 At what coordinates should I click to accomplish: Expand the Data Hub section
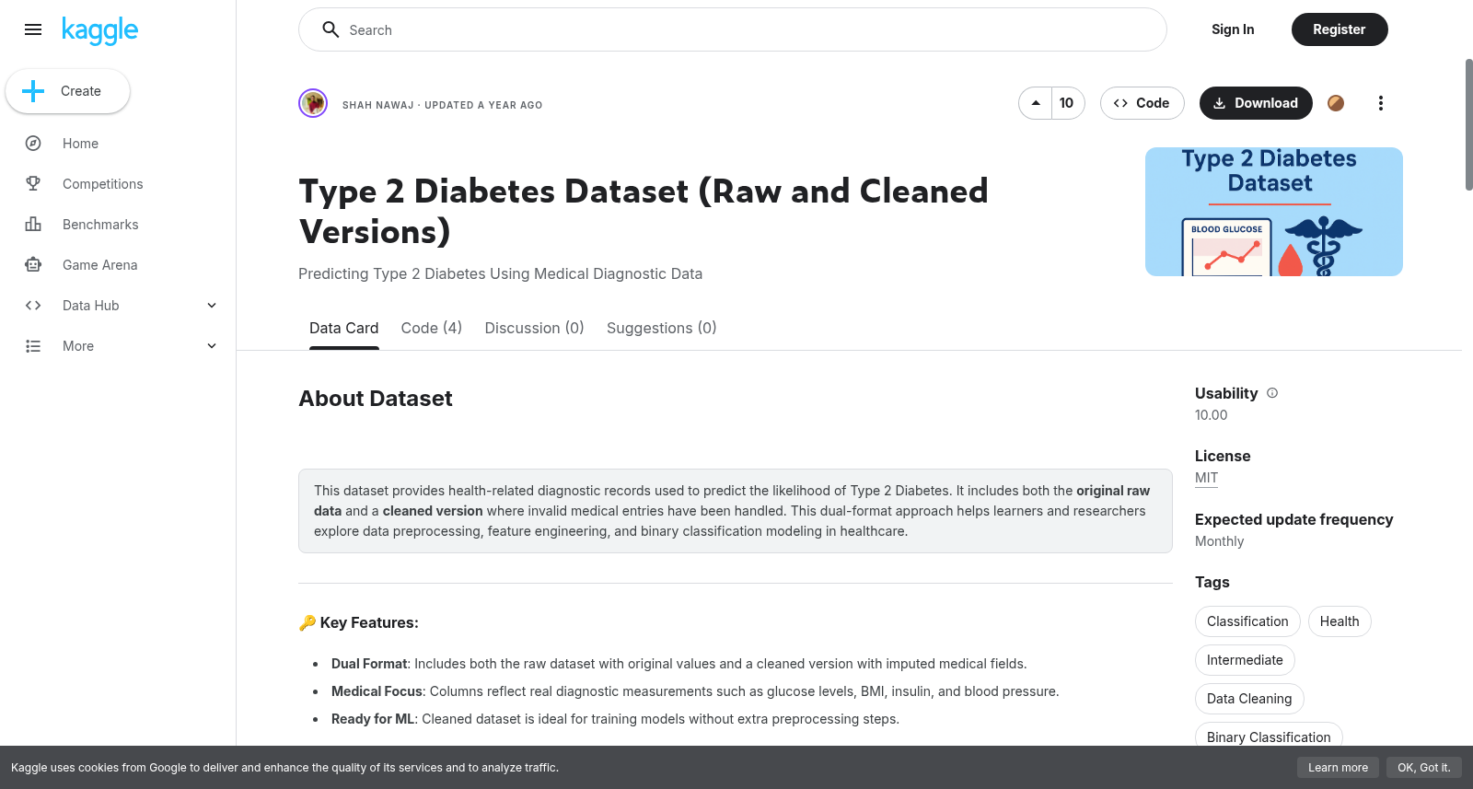[118, 306]
